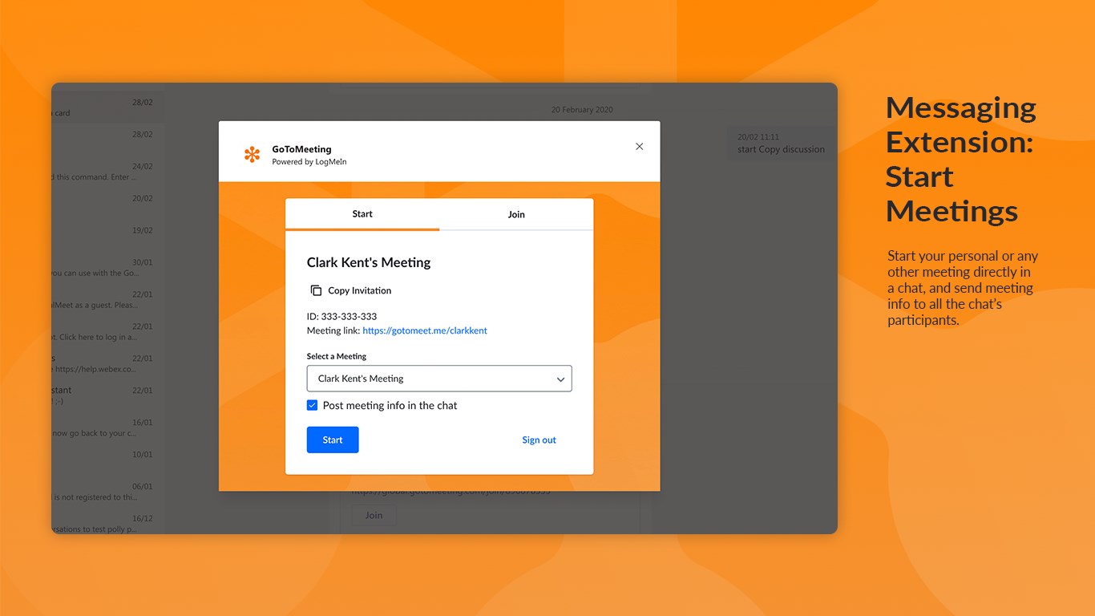
Task: Switch to the Join tab
Action: (x=516, y=214)
